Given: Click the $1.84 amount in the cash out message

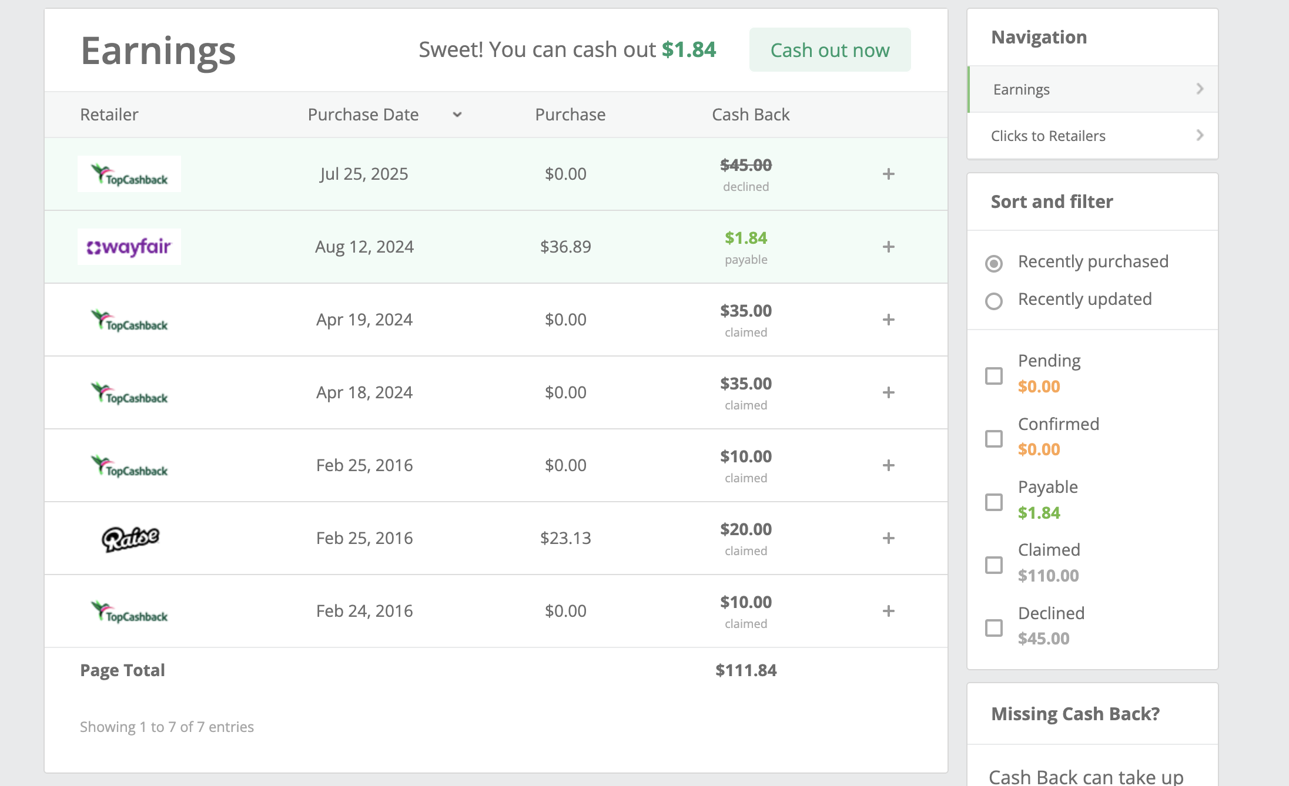Looking at the screenshot, I should tap(689, 50).
